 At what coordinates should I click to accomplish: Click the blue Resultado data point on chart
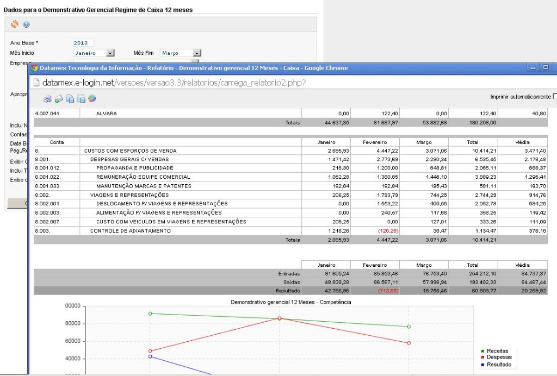click(150, 356)
